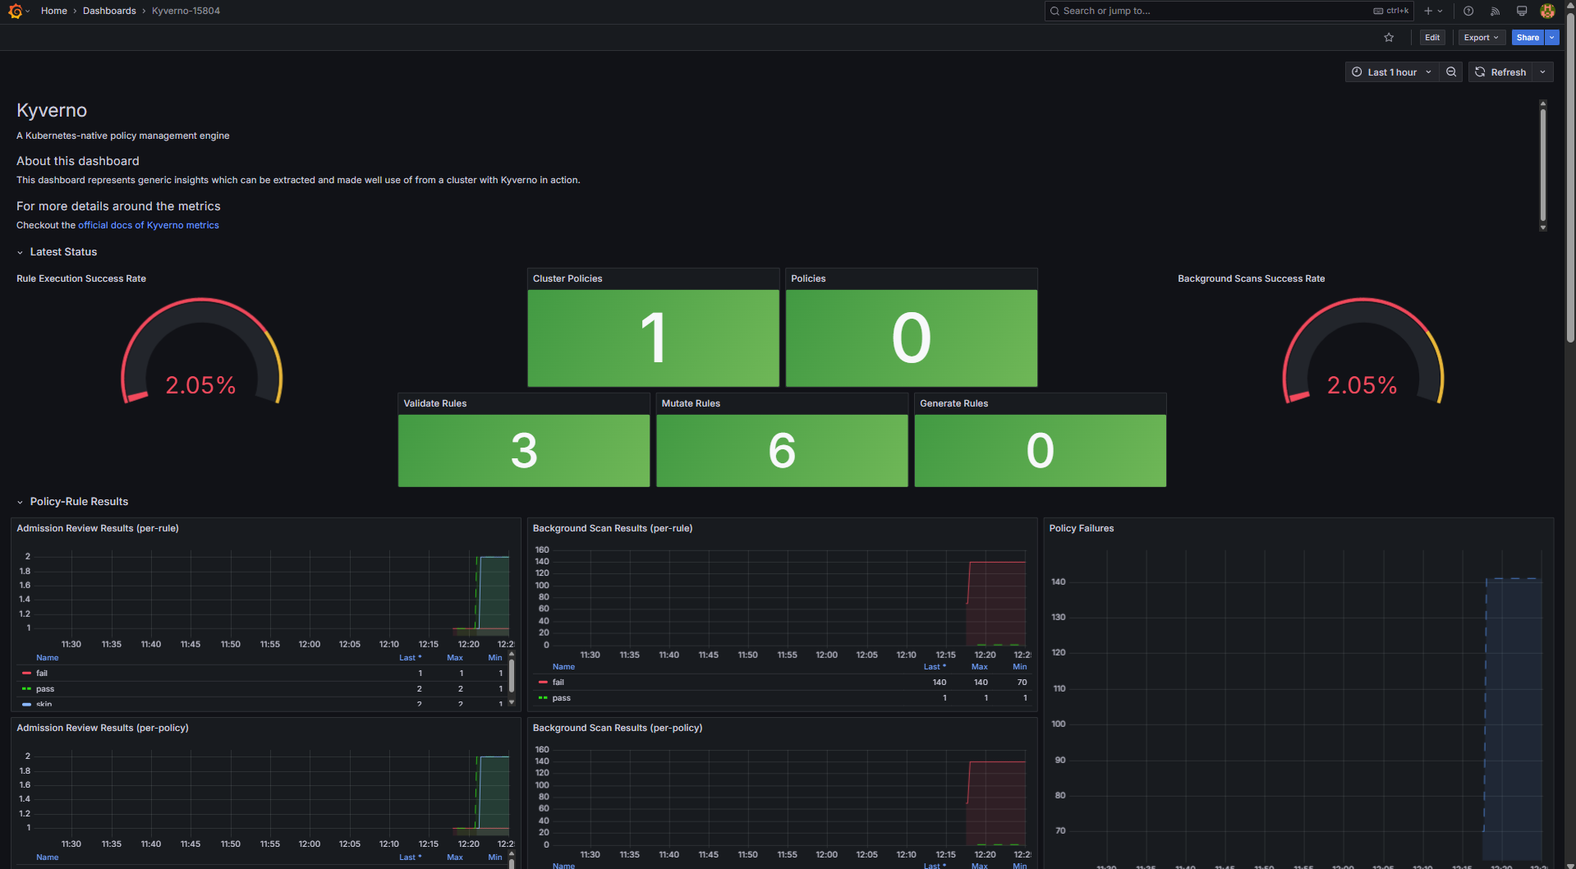This screenshot has width=1576, height=869.
Task: Click the kiosk monitor icon
Action: click(x=1521, y=11)
